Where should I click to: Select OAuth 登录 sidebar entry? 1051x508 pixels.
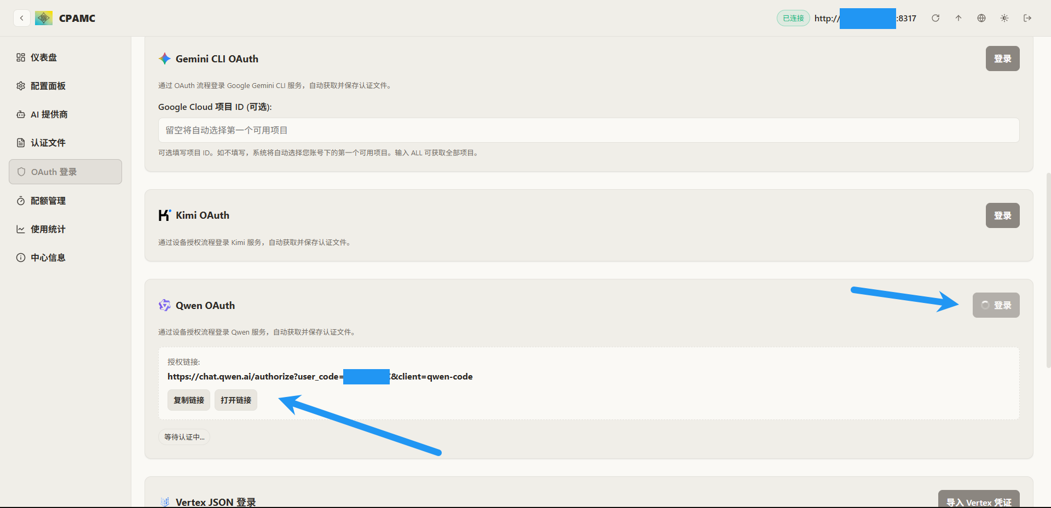54,172
